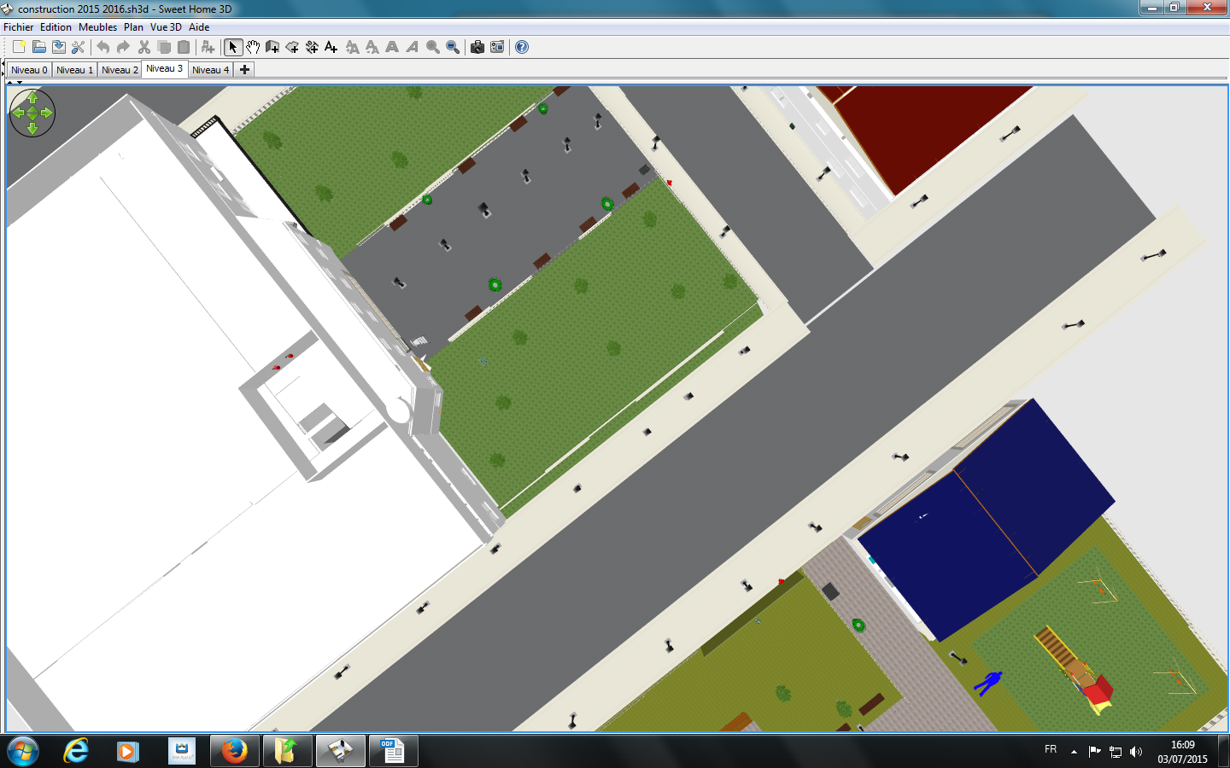Expand plan pane with downward divider arrow
The height and width of the screenshot is (768, 1230).
pos(20,83)
